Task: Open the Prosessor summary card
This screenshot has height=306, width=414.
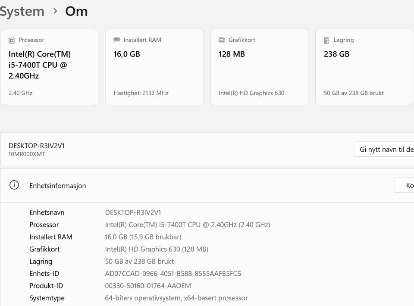Action: [x=50, y=67]
